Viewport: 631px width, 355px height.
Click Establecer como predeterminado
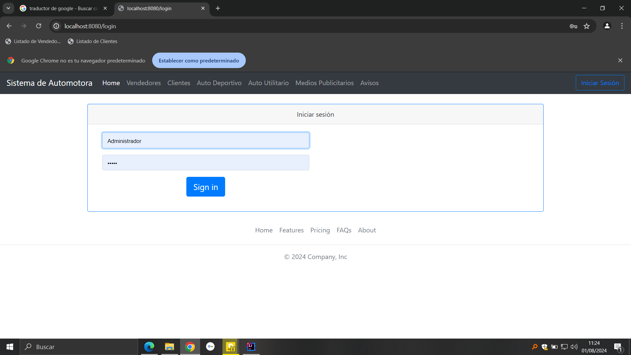[x=199, y=60]
